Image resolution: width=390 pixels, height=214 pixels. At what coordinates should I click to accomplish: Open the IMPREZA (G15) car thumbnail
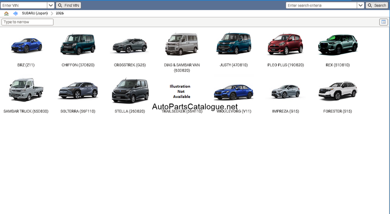tap(285, 91)
